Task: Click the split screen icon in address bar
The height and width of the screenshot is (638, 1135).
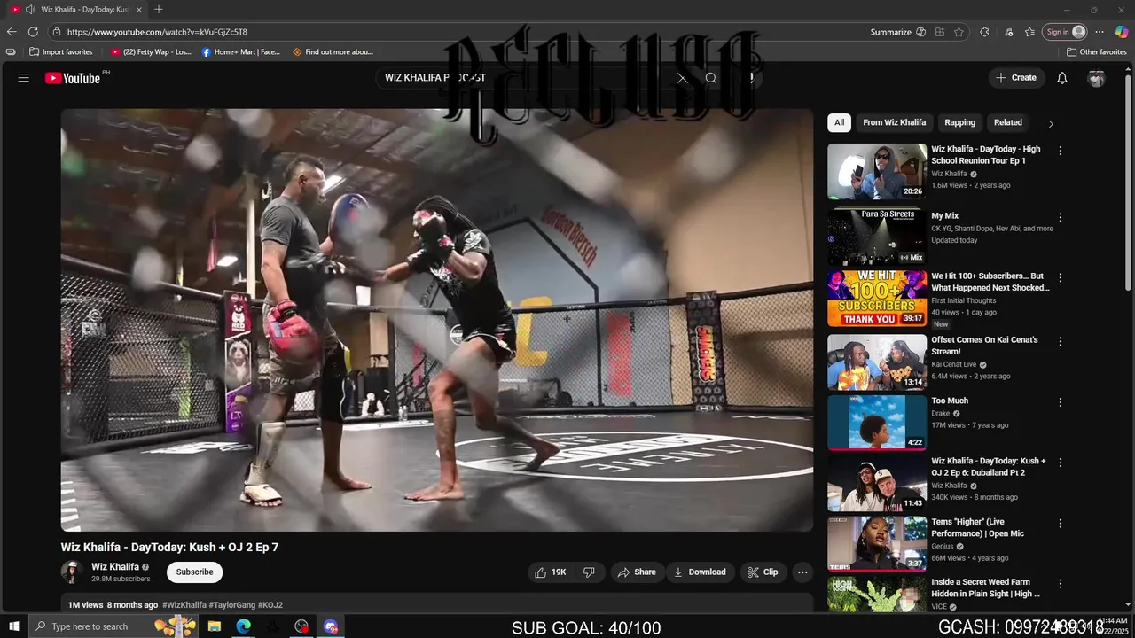Action: tap(940, 32)
